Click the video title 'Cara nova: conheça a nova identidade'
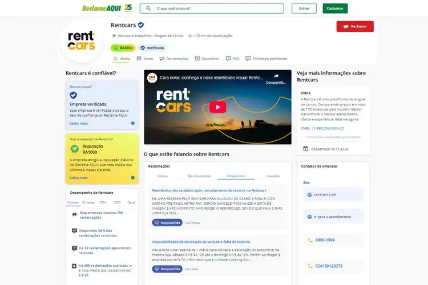Viewport: 428px width, 285px height. [x=211, y=78]
